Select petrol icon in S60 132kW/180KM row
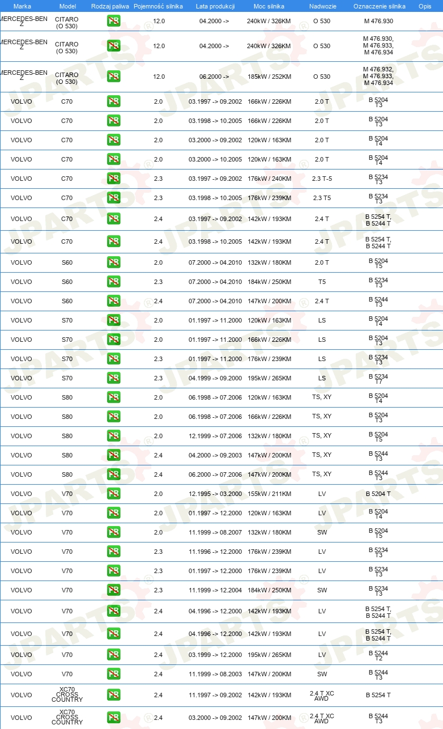Image resolution: width=443 pixels, height=729 pixels. 113,262
